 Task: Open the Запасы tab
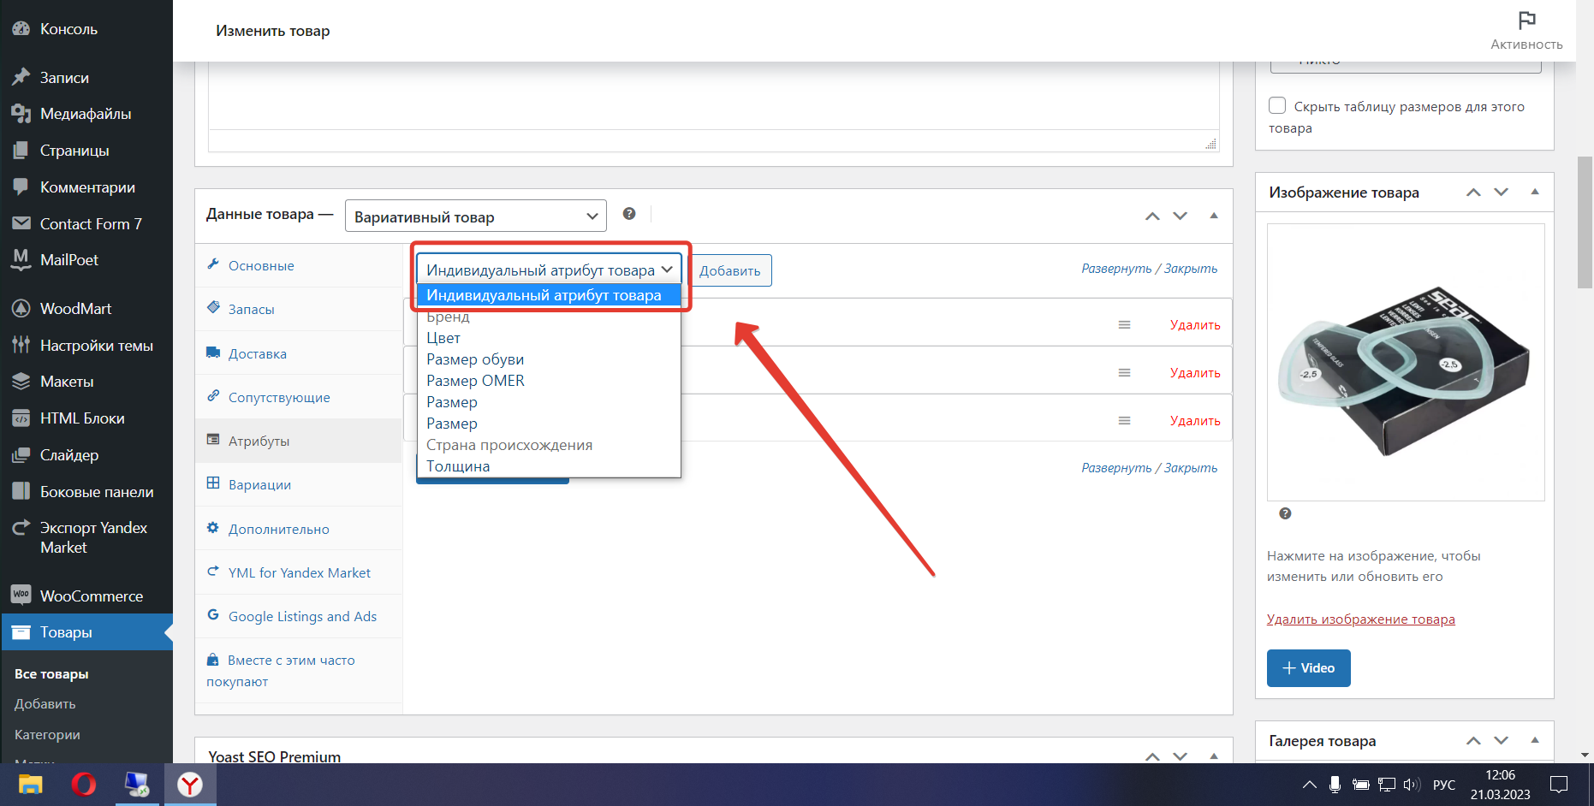tap(251, 308)
